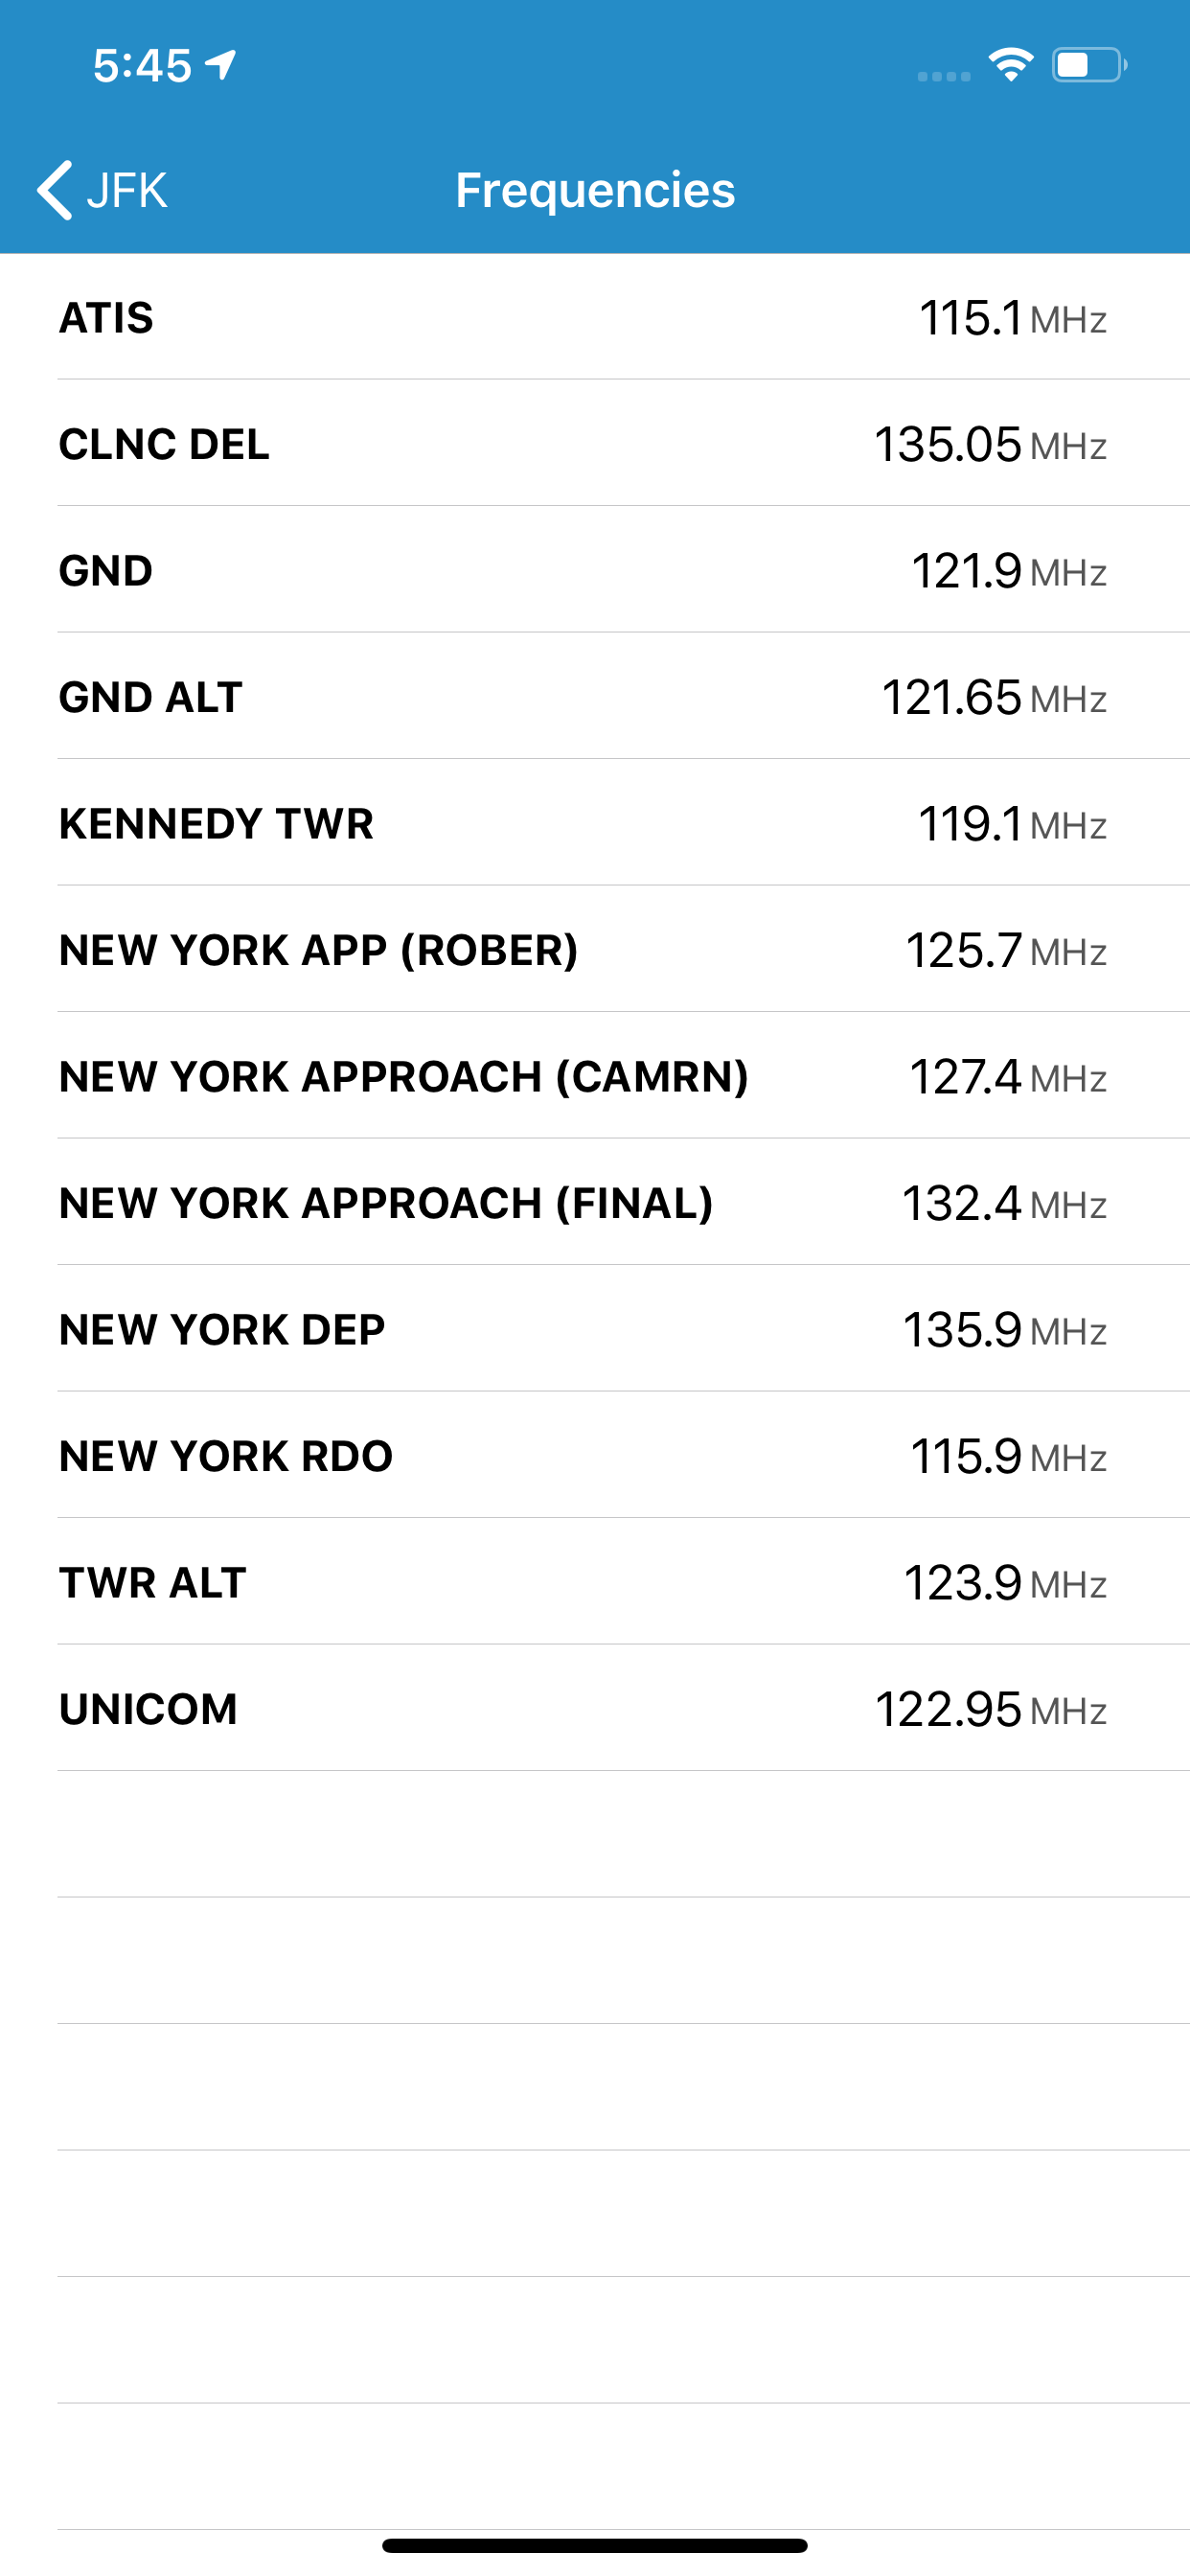1190x2576 pixels.
Task: Open NEW YORK APPROACH (CAMRN) entry
Action: click(595, 1076)
